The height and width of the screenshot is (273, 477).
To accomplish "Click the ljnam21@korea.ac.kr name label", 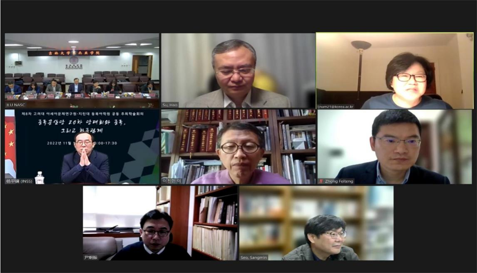I will pos(335,107).
